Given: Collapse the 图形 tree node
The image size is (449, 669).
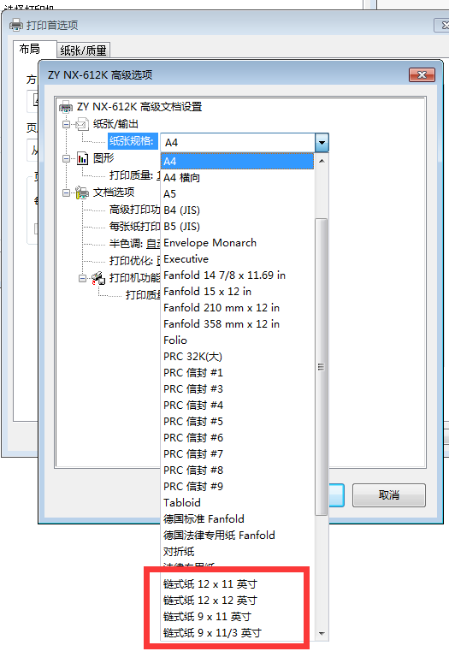Looking at the screenshot, I should 66,159.
